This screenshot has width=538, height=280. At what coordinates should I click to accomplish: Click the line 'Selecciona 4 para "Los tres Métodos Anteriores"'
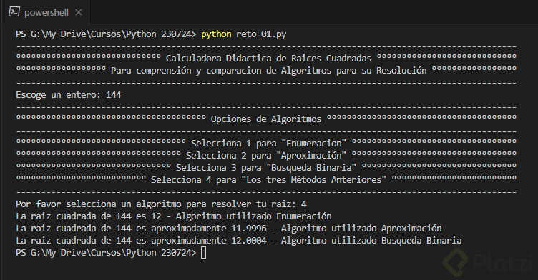pos(269,180)
